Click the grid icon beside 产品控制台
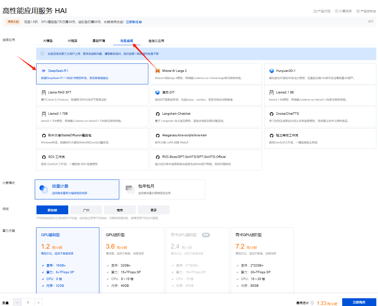 [358, 11]
